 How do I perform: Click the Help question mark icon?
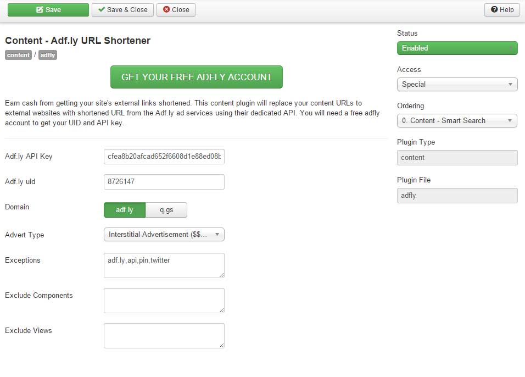click(494, 9)
